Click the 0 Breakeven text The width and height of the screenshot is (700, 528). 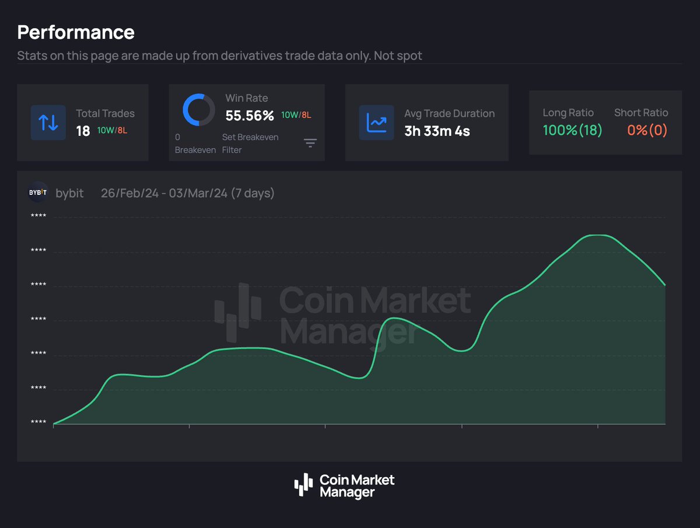(195, 144)
